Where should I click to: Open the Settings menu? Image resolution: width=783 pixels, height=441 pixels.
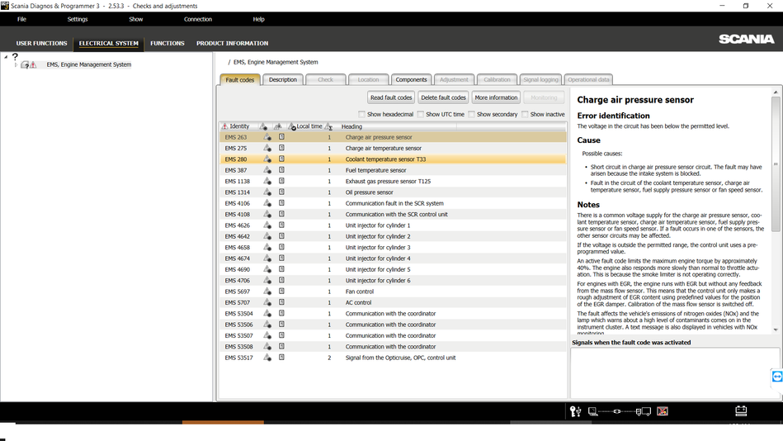pos(77,19)
